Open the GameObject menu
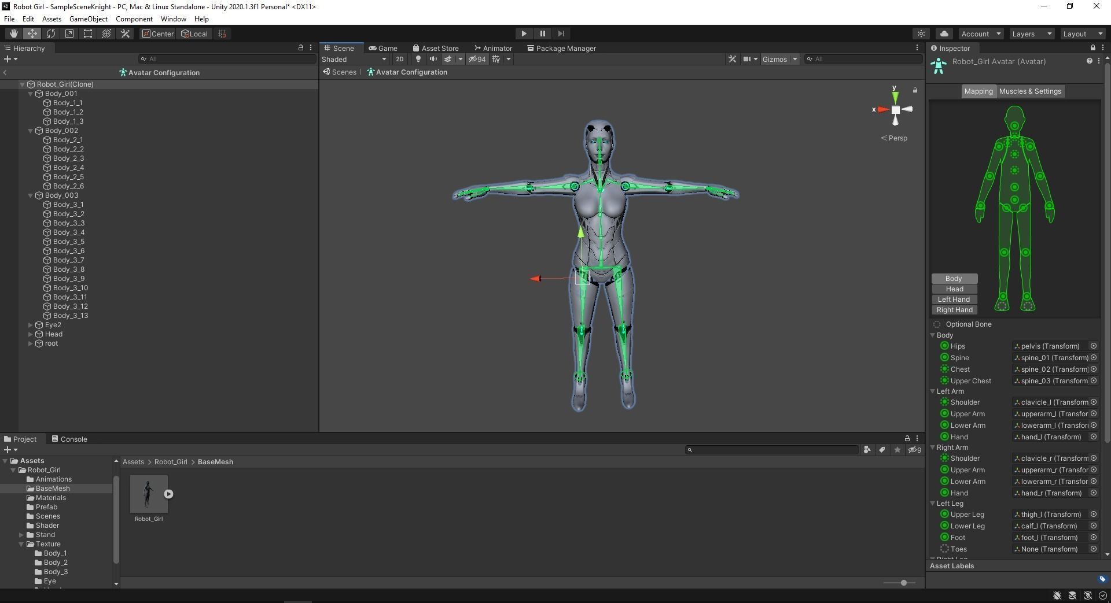 (88, 19)
